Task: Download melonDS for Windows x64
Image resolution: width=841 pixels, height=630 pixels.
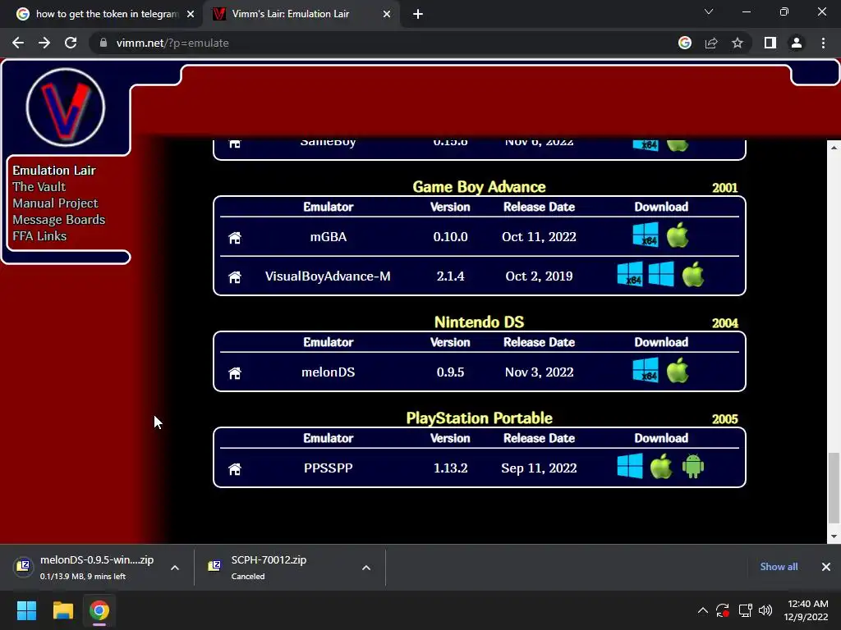Action: [x=646, y=370]
